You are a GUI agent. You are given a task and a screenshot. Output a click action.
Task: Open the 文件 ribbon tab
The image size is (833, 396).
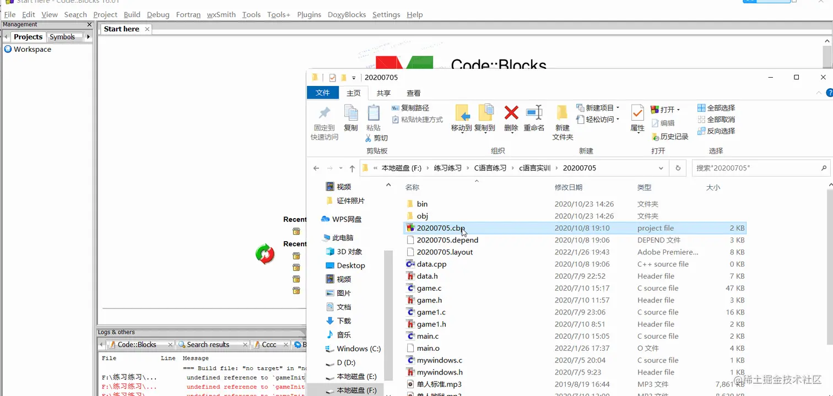pos(323,93)
